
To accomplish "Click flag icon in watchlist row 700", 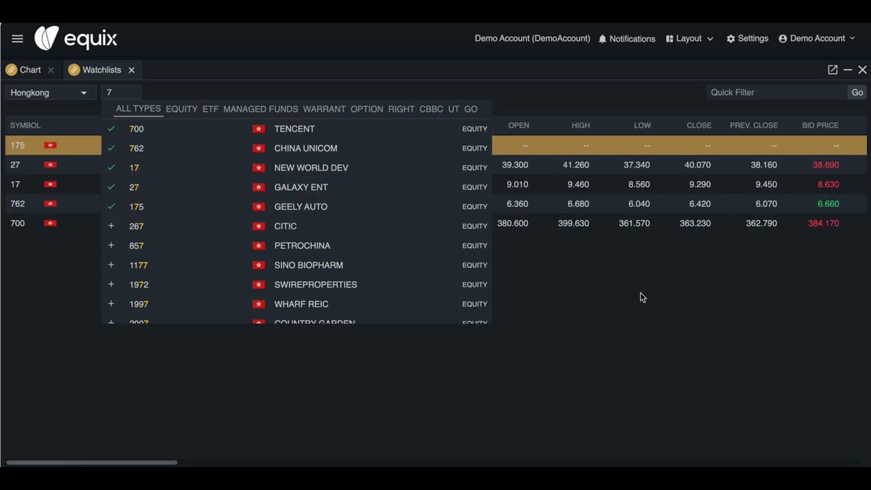I will coord(50,223).
